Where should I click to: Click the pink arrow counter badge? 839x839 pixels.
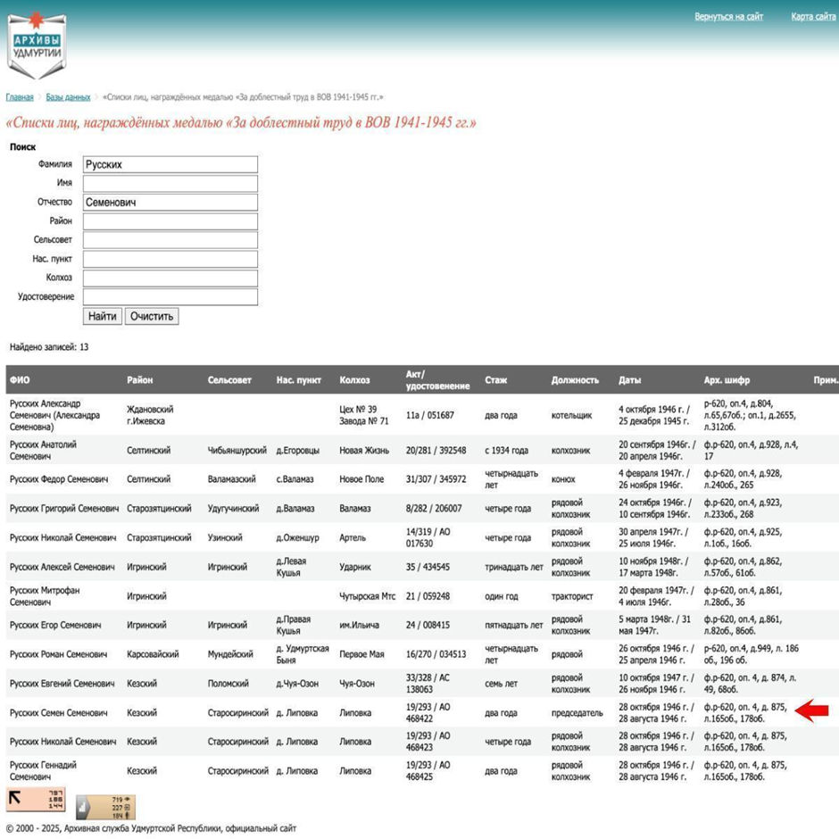coord(36,799)
